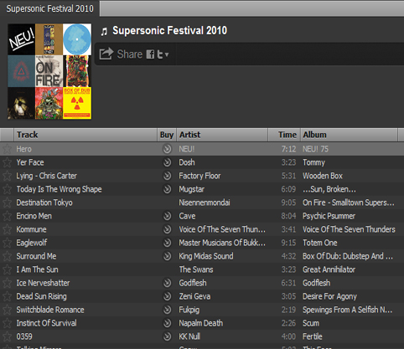
Task: Open the share options dropdown arrow
Action: pyautogui.click(x=167, y=54)
